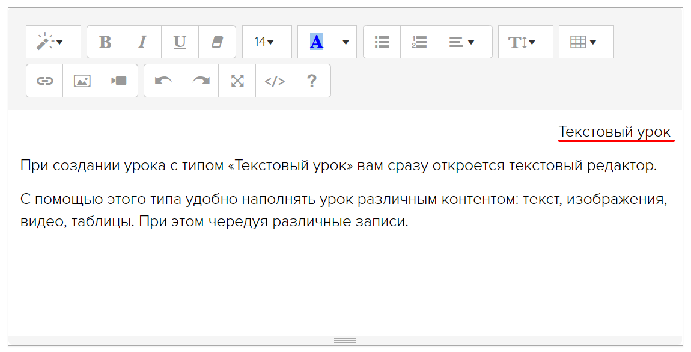Toggle italic text formatting
Image resolution: width=691 pixels, height=352 pixels.
142,42
